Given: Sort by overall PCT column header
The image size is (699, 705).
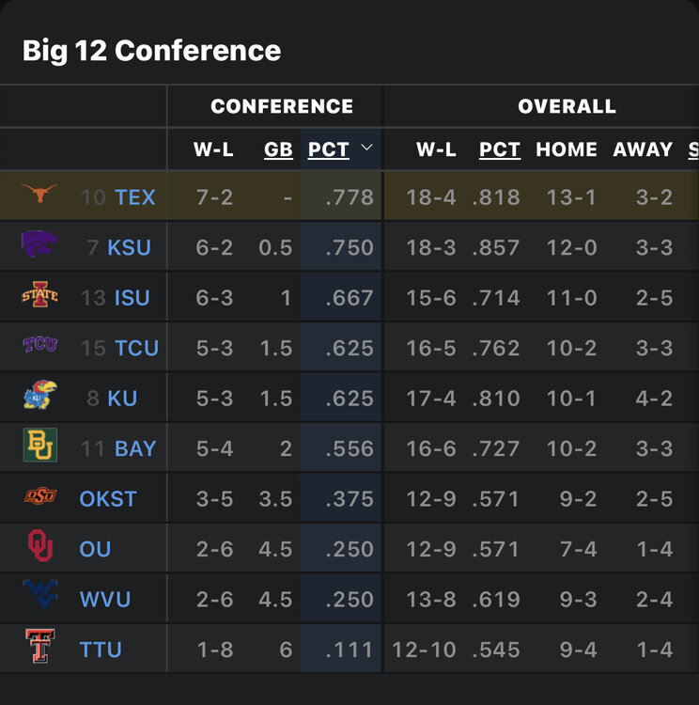Looking at the screenshot, I should (499, 149).
